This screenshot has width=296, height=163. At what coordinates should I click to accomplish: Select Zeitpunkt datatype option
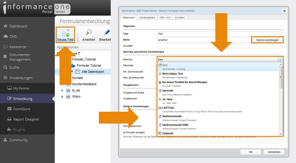[x=218, y=133]
